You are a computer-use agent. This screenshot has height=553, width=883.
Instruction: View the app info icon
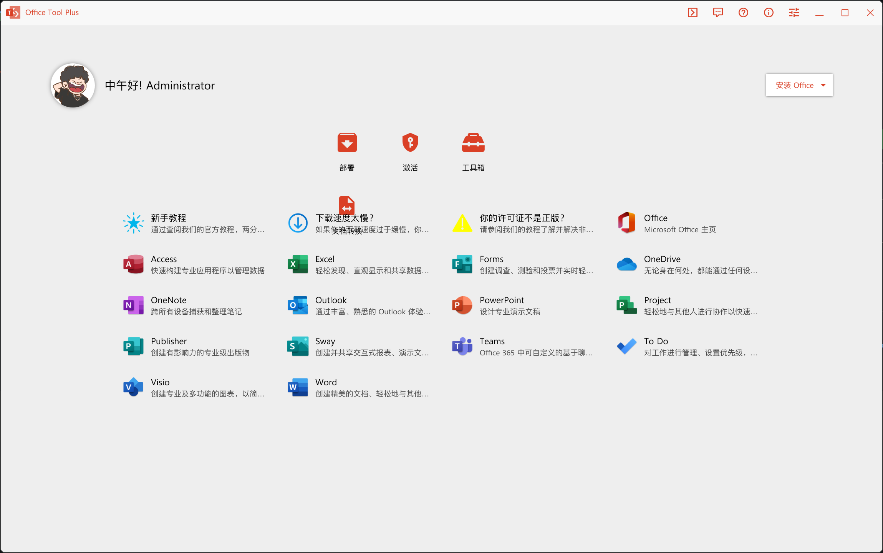(x=769, y=12)
